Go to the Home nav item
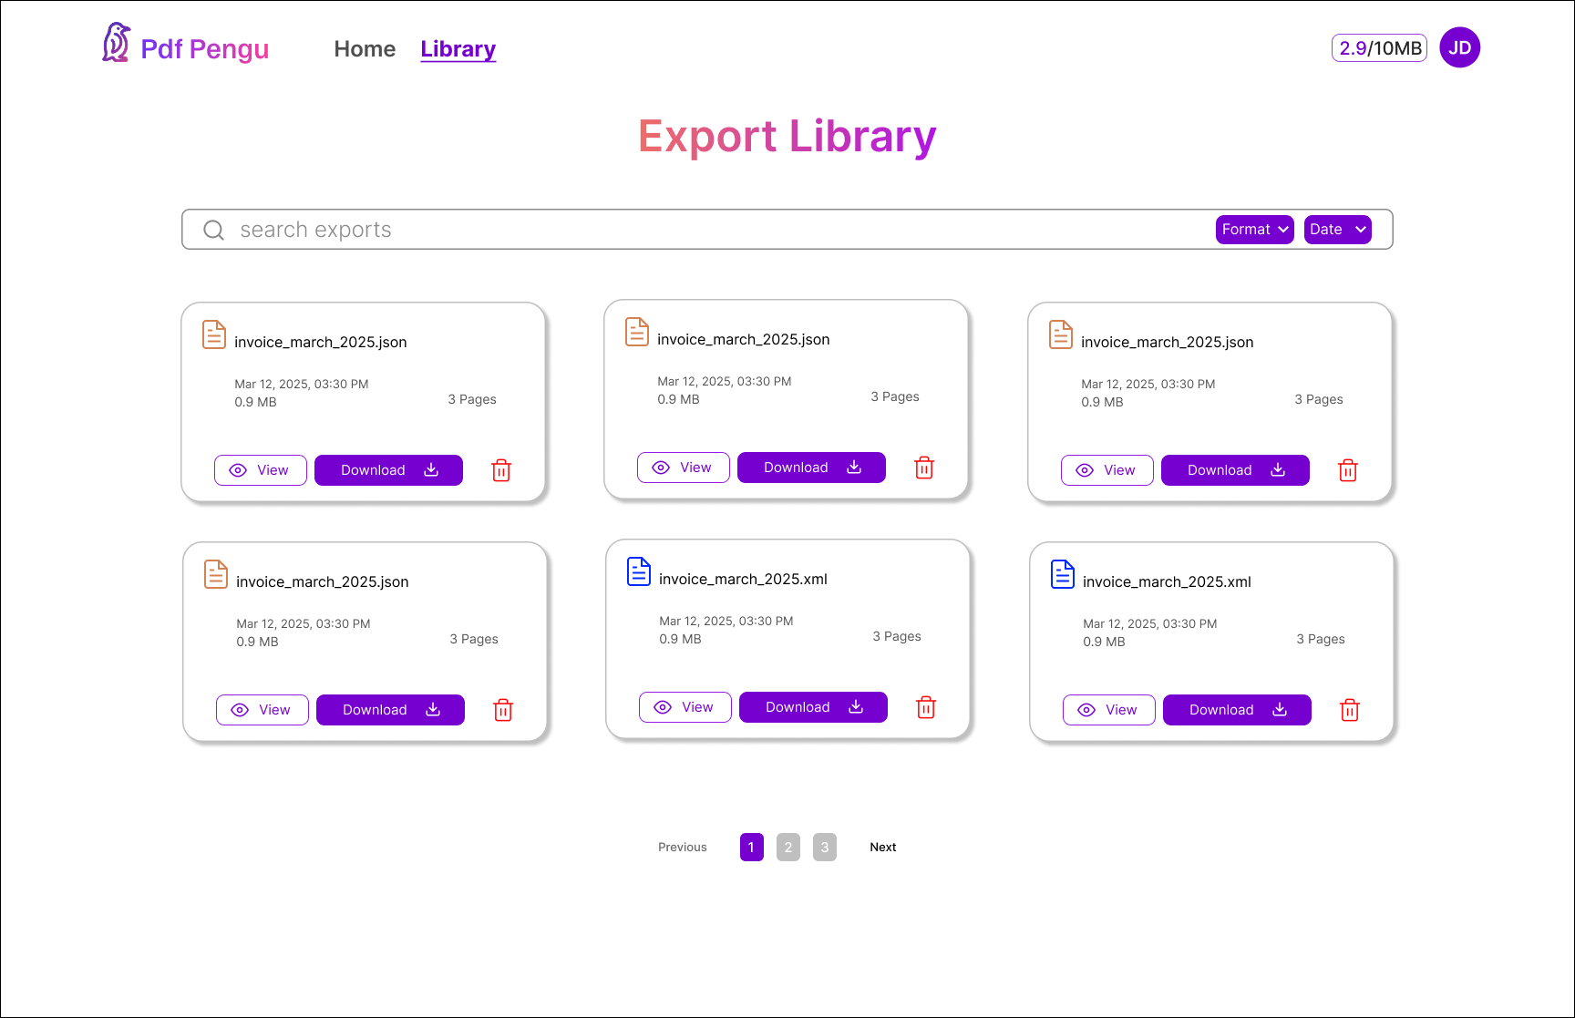The height and width of the screenshot is (1018, 1575). tap(365, 49)
